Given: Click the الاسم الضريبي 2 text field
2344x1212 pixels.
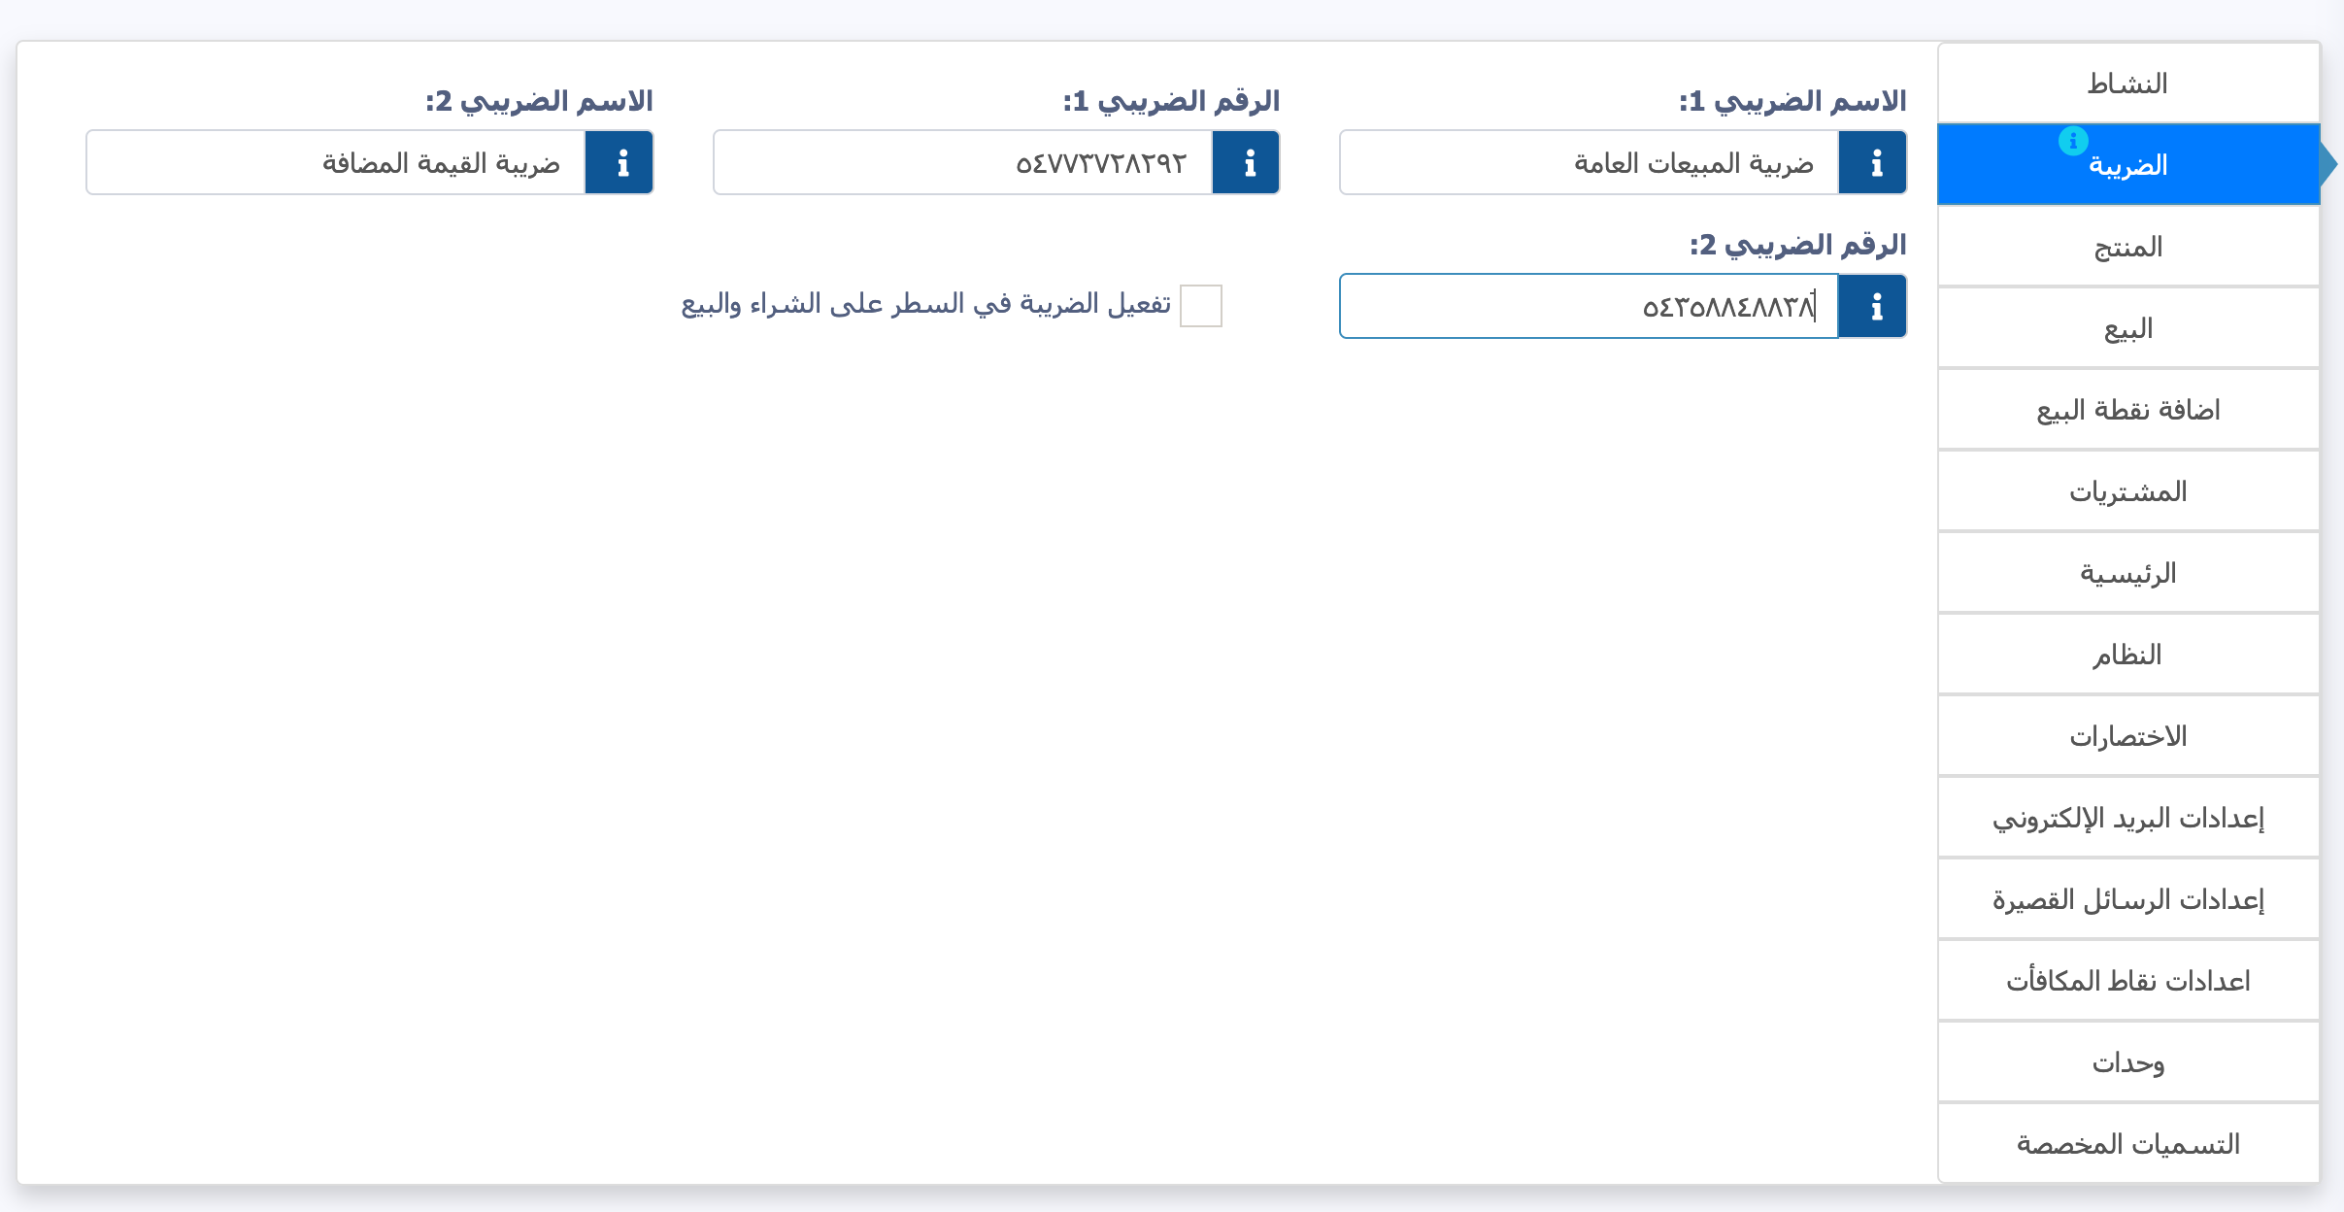Looking at the screenshot, I should tap(336, 163).
